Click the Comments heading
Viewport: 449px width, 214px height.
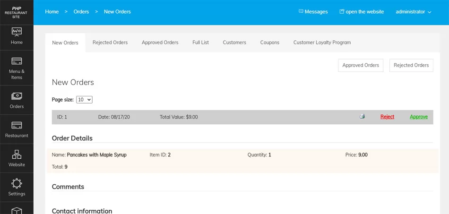(68, 187)
